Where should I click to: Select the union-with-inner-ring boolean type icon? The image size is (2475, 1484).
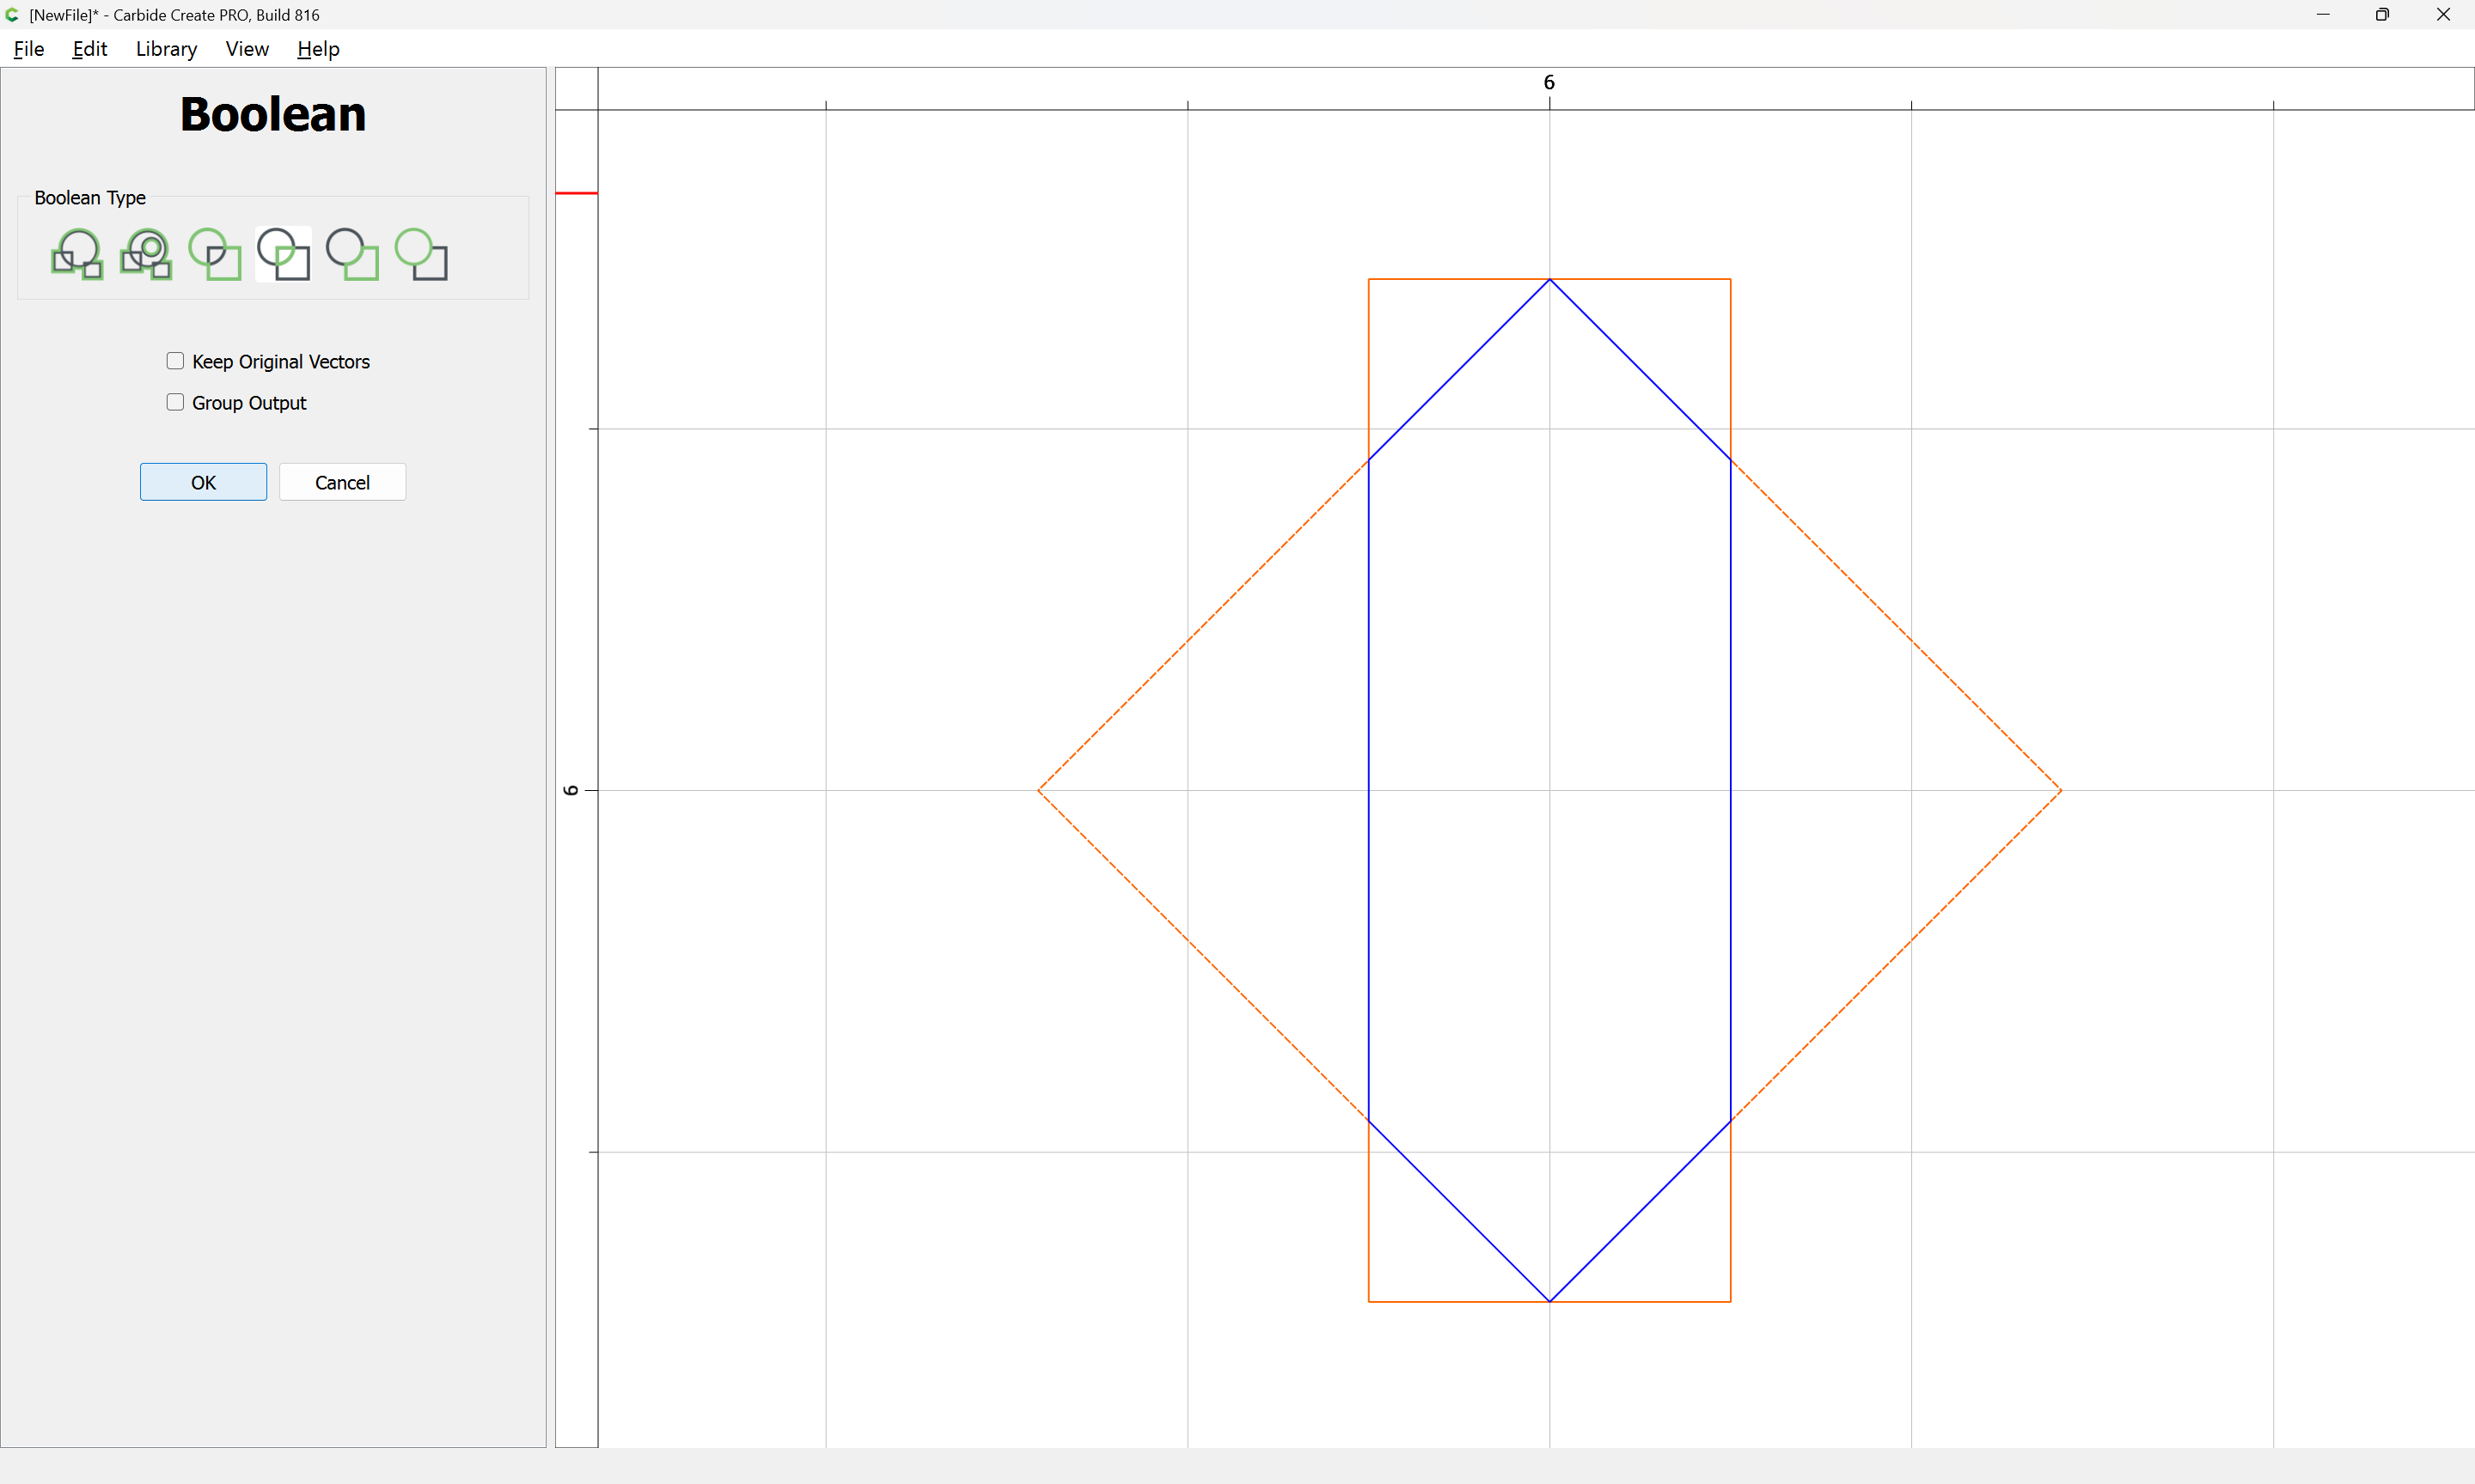tap(146, 254)
